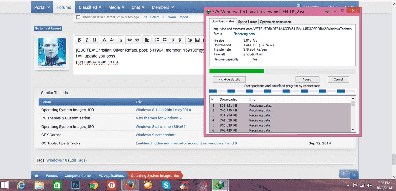This screenshot has width=396, height=191.
Task: Click connection row 1 showing 803.531 KB
Action: tap(280, 106)
